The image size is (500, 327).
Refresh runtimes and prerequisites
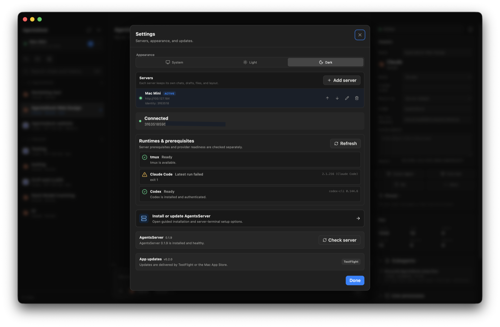[x=345, y=143]
